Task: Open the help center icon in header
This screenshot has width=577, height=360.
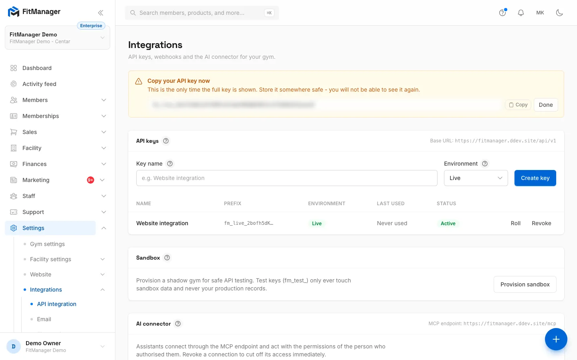Action: point(502,13)
